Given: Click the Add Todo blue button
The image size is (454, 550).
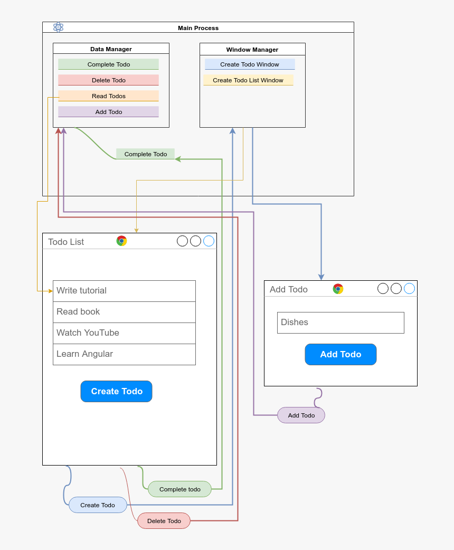Looking at the screenshot, I should (x=340, y=354).
